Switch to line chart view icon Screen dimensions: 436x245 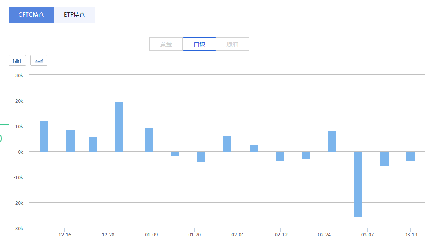click(x=39, y=61)
